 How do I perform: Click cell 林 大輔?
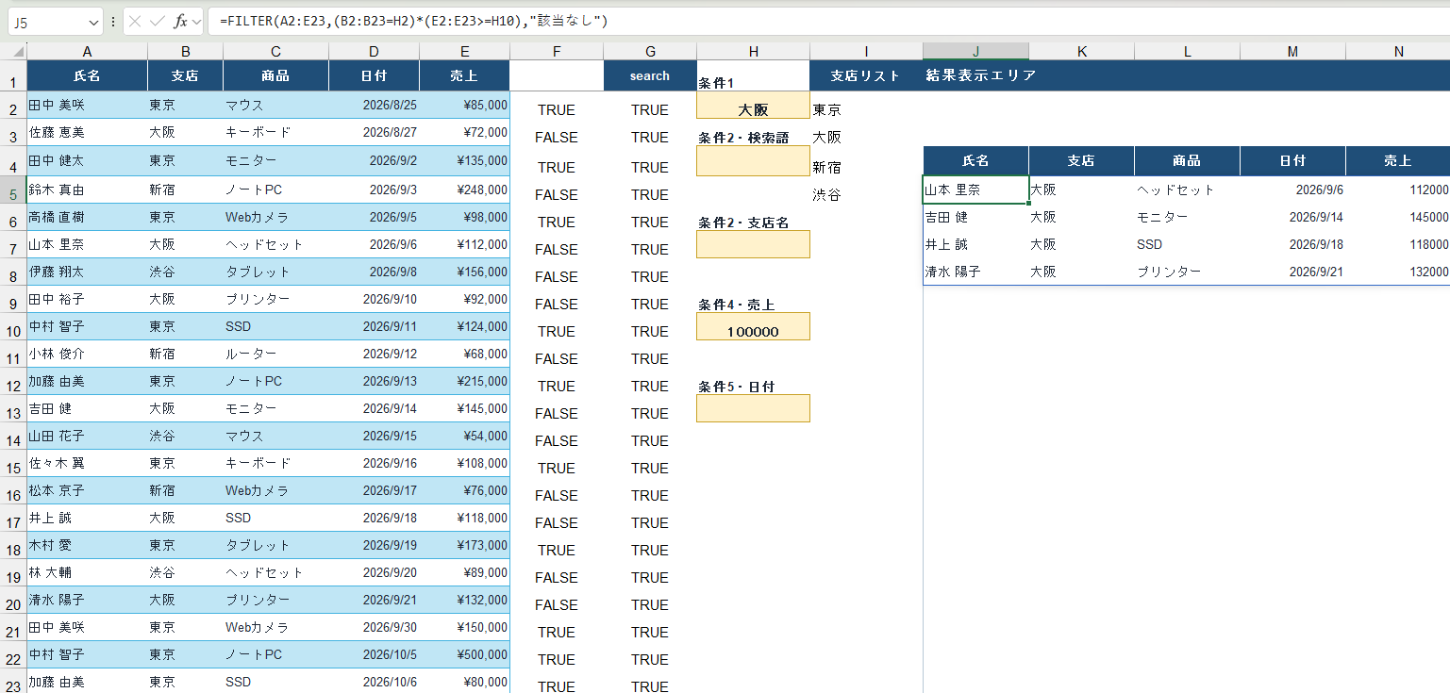87,572
